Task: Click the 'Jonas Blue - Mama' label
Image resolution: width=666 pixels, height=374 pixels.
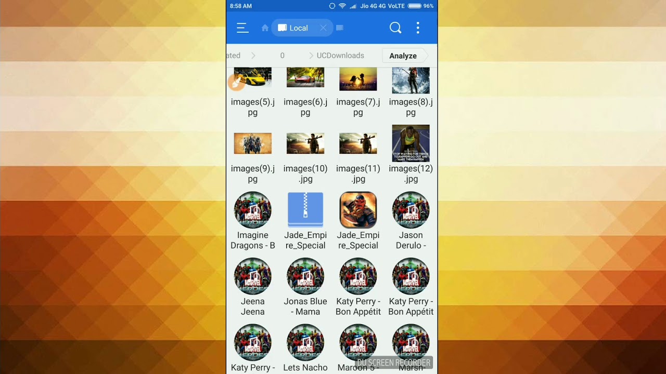Action: coord(305,306)
